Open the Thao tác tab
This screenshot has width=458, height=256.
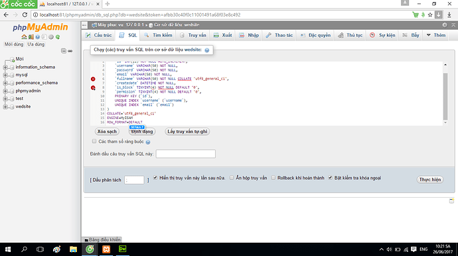(279, 35)
